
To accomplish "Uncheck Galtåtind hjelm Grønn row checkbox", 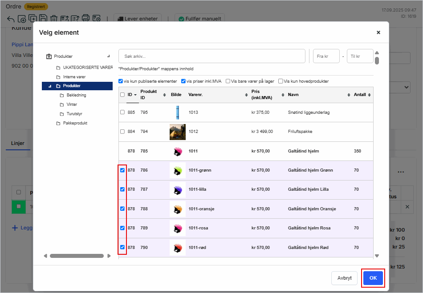I will 122,170.
